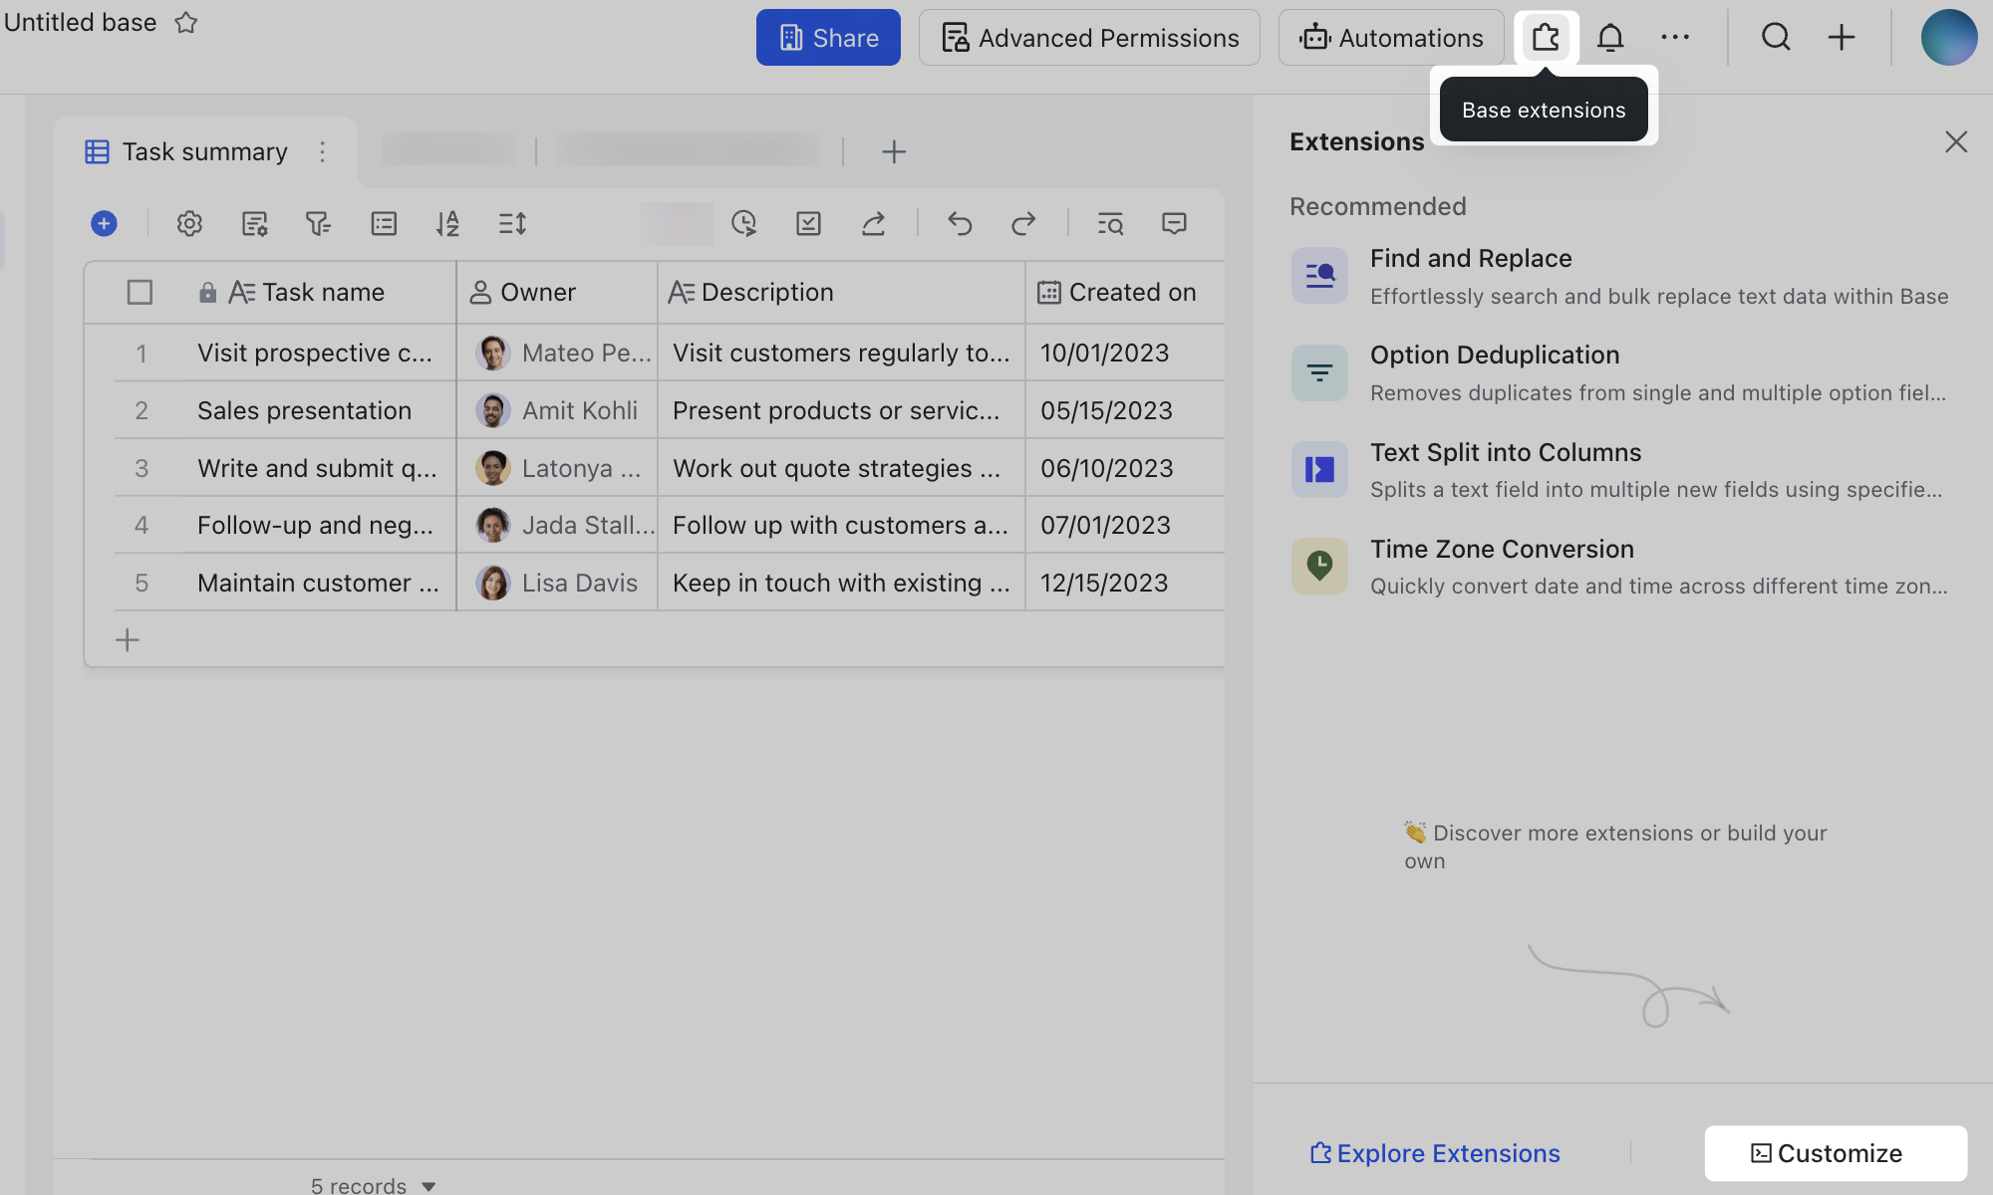
Task: Star the Untitled base
Action: pyautogui.click(x=185, y=22)
